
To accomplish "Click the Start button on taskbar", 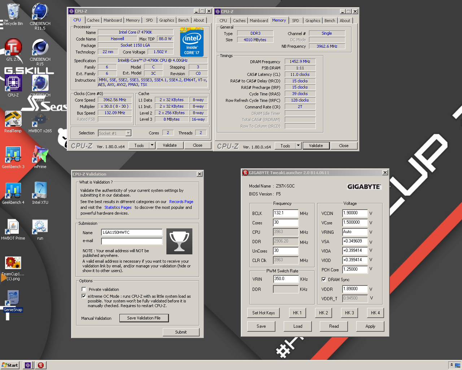I will 10,365.
